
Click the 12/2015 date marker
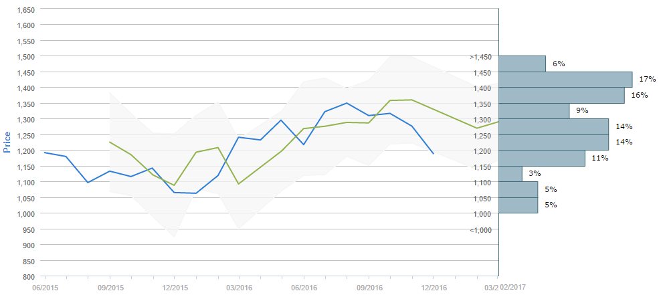click(174, 287)
